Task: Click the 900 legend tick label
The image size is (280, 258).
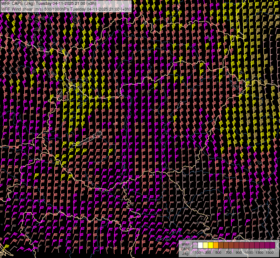Action: point(239,253)
